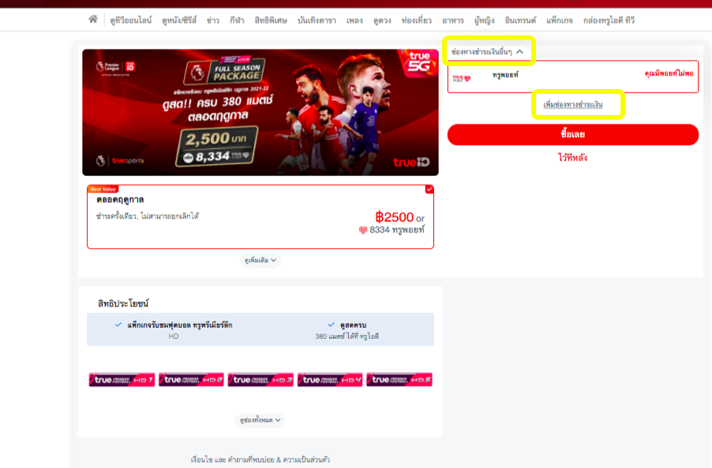Click the ดูสดครบ benefit text
Screen dimensions: 712x468
(354, 325)
